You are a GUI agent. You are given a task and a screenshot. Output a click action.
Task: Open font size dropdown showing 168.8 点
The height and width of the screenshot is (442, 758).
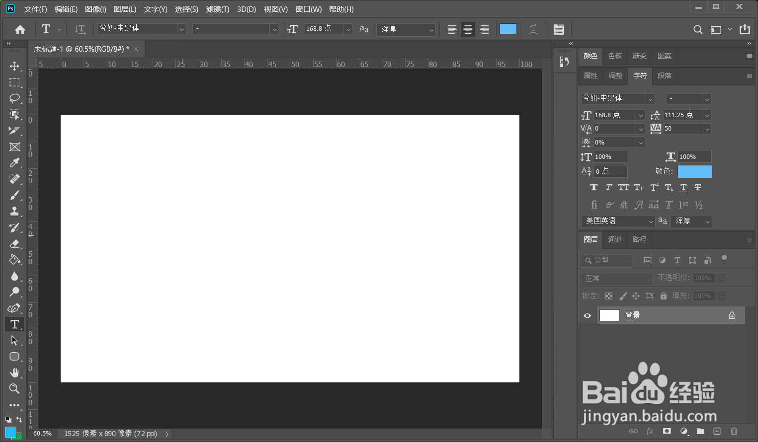click(x=348, y=29)
